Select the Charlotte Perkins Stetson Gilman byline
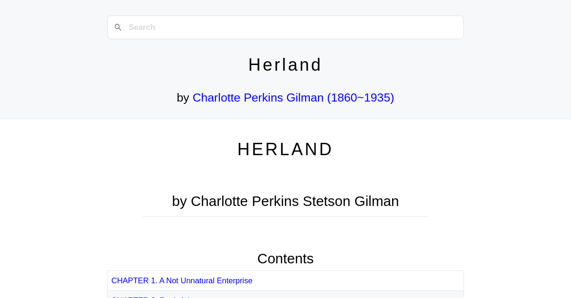The width and height of the screenshot is (571, 298). tap(285, 201)
